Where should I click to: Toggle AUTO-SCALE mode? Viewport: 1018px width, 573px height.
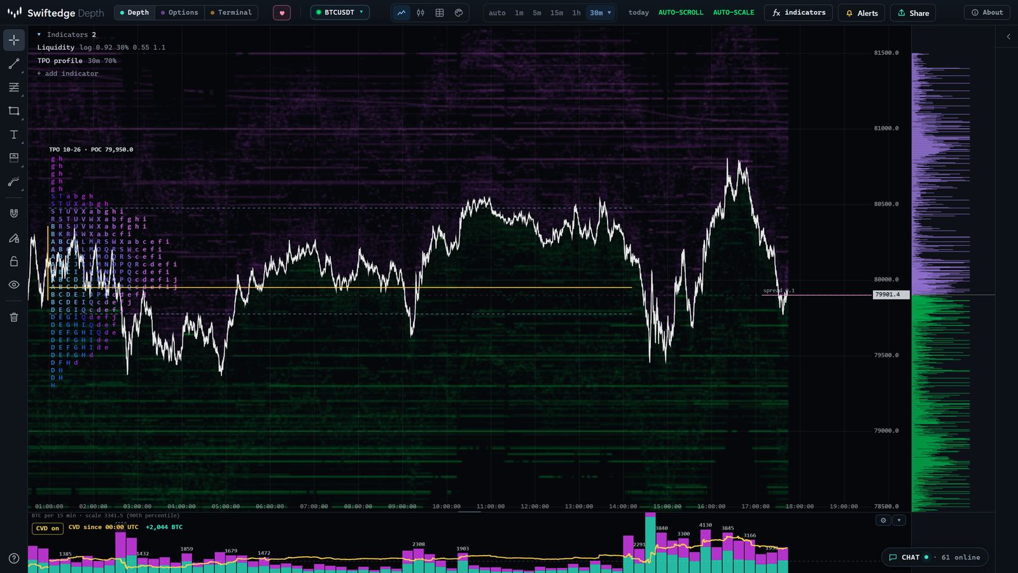734,13
